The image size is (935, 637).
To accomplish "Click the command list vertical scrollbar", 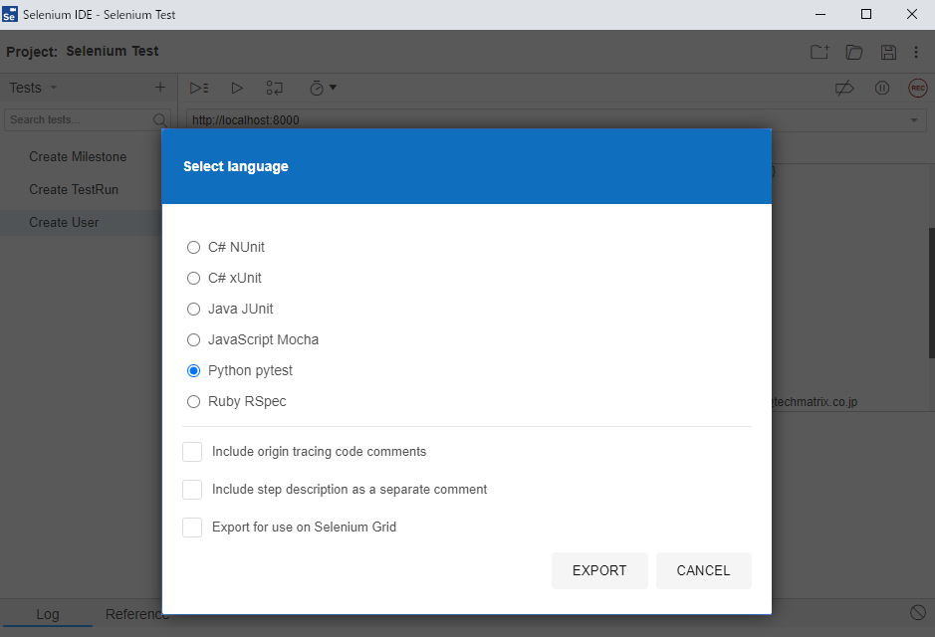I will (x=931, y=294).
